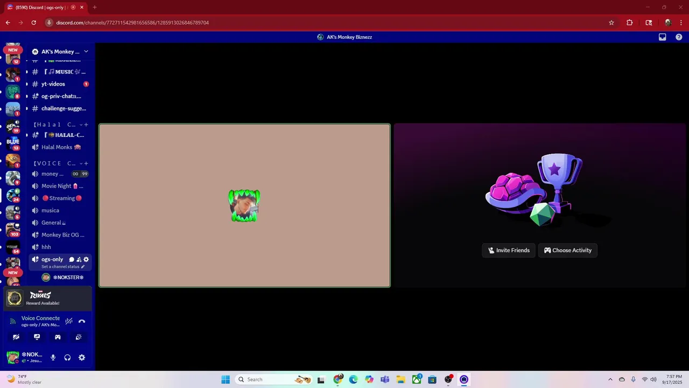The width and height of the screenshot is (689, 388).
Task: Open the og-priv-chat channel
Action: tap(60, 96)
